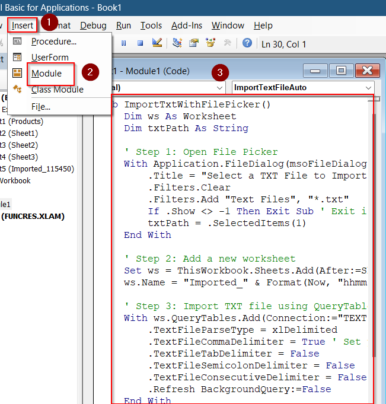Toggle Design Mode toolbar icon

tap(157, 43)
